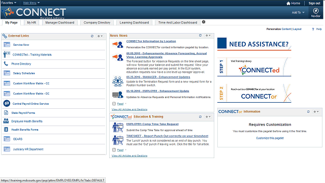Refresh the News pagelet

[200, 35]
